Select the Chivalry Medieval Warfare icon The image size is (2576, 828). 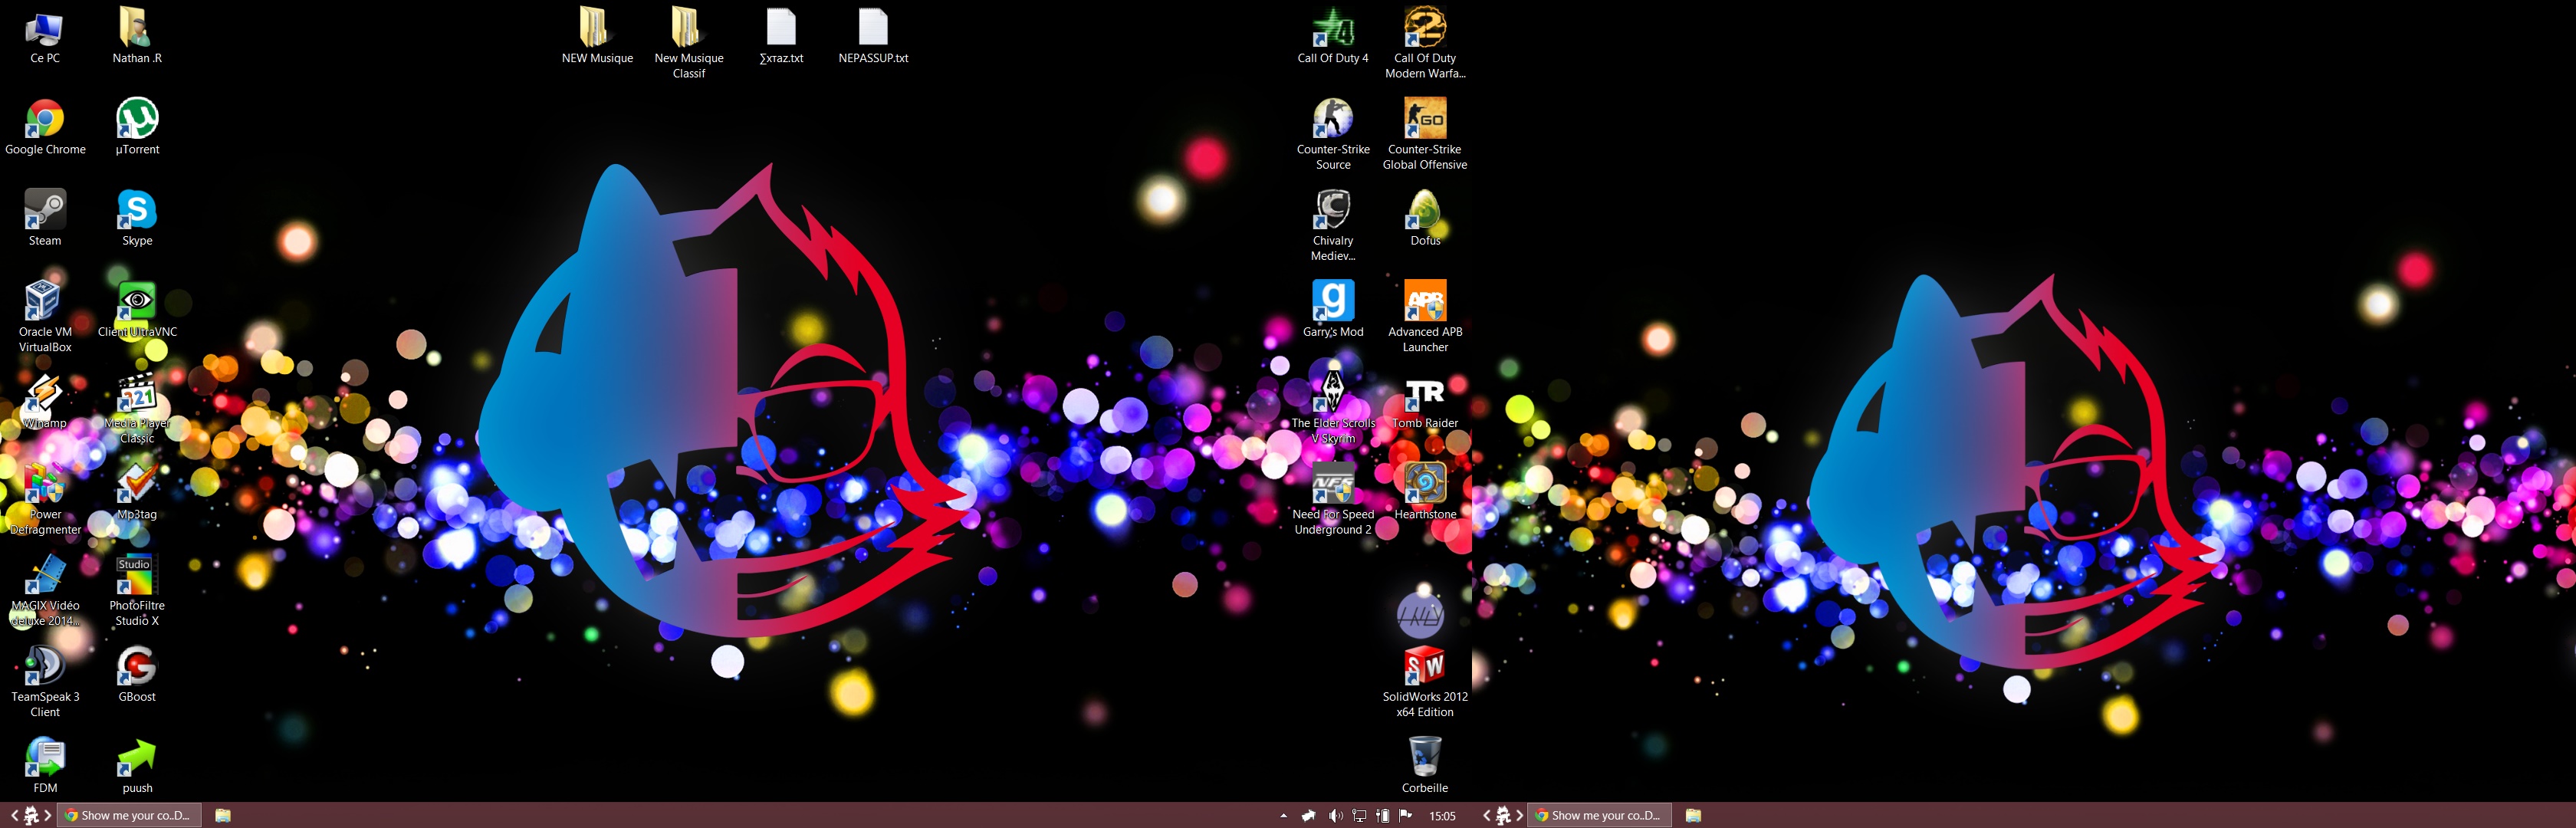click(1333, 225)
